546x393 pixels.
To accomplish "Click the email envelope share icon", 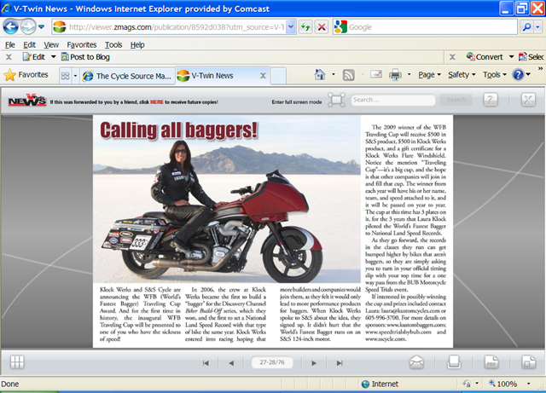I will [416, 362].
